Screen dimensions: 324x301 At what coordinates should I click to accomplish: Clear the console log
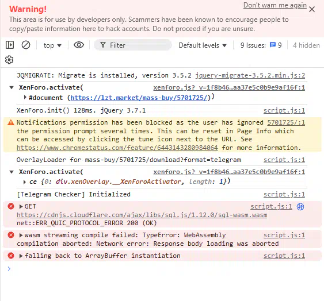26,45
